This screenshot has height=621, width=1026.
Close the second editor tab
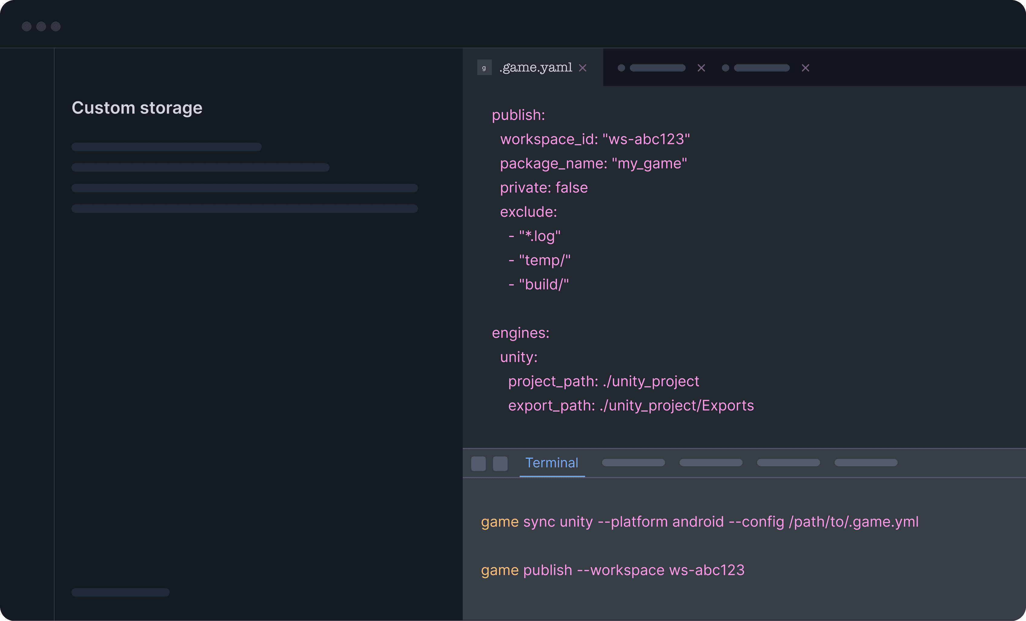701,68
